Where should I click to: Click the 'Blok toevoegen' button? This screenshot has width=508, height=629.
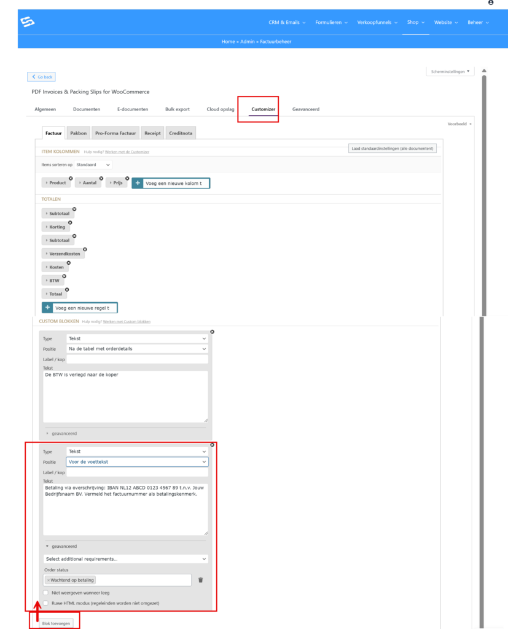tap(55, 623)
